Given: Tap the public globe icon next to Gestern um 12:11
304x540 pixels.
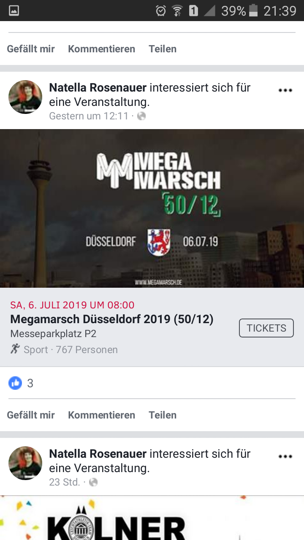Looking at the screenshot, I should pos(141,116).
